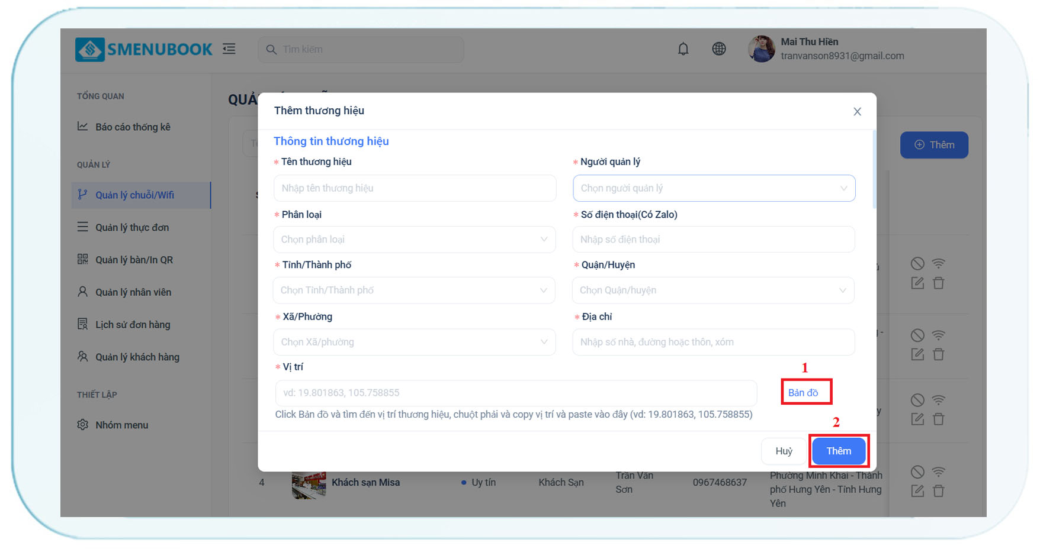Click edit icon for Khách sạn Misa row
The image size is (1040, 549).
(x=917, y=490)
